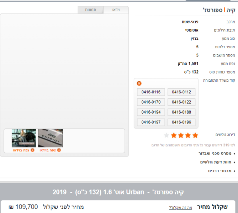Click צפה בוידאו under the interior thumbnail
238x213 pixels.
[21, 150]
